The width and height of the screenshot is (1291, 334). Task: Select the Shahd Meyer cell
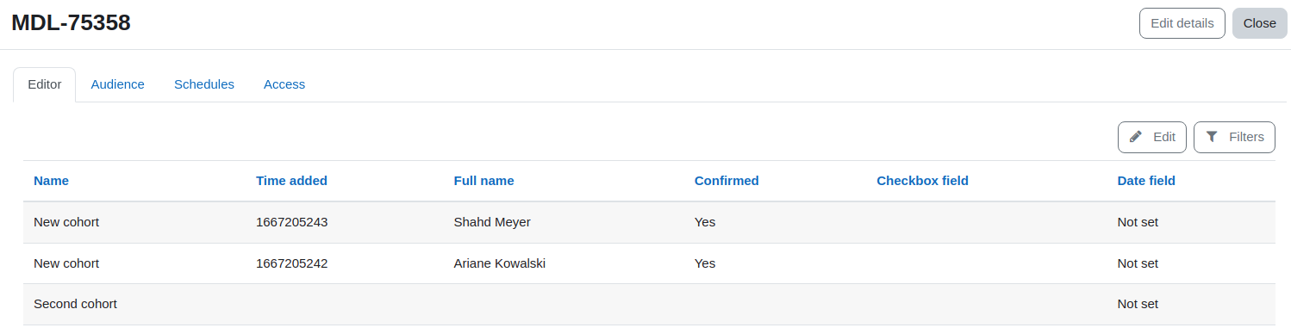492,222
